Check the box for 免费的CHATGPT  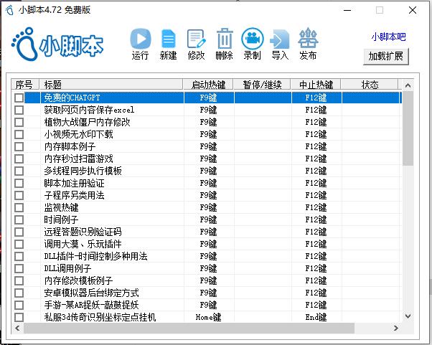pyautogui.click(x=19, y=98)
